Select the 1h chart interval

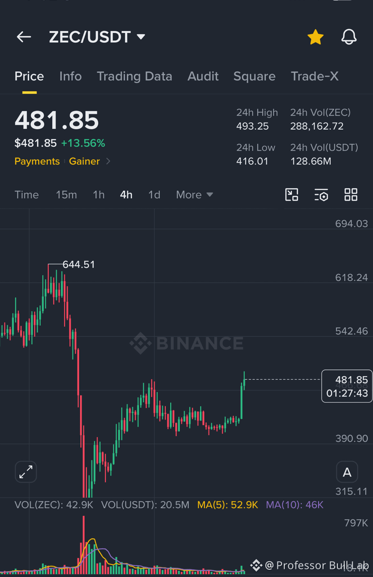click(x=99, y=195)
